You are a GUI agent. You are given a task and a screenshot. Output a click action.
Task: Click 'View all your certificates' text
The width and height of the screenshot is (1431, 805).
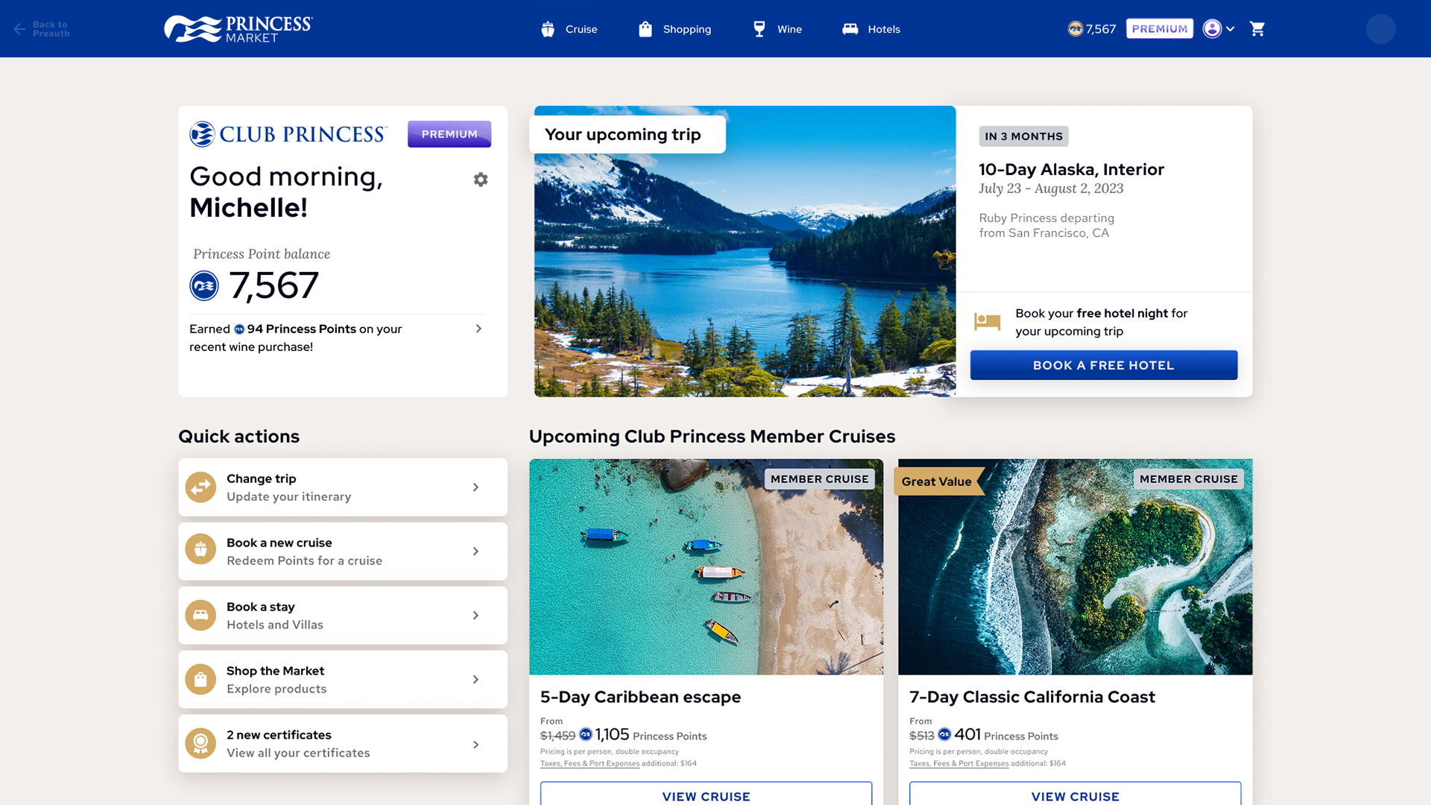[298, 754]
